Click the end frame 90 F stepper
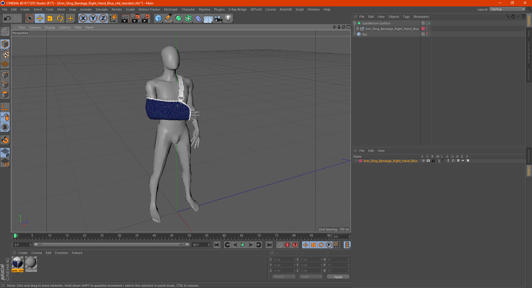This screenshot has width=532, height=288. click(209, 245)
